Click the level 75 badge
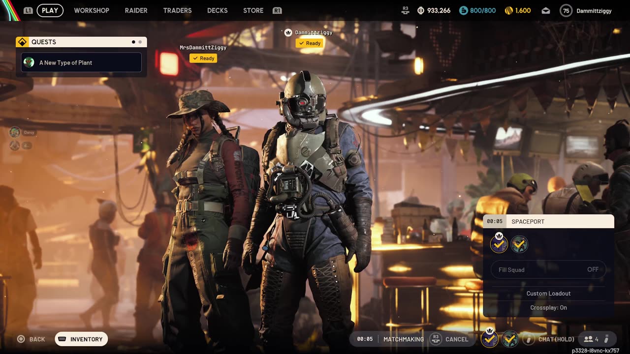 pos(566,10)
